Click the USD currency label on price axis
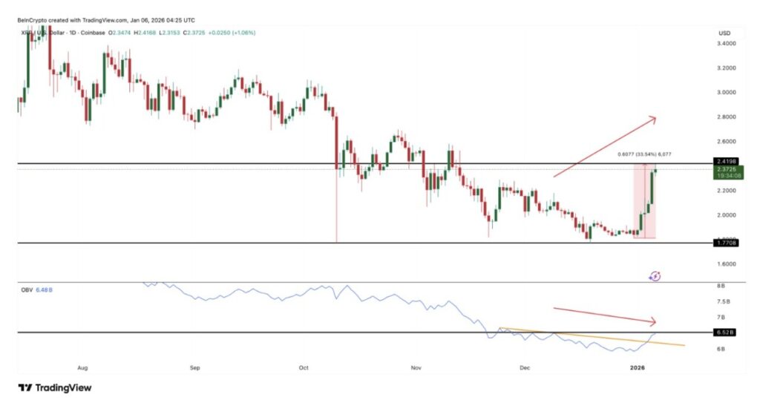This screenshot has width=760, height=403. click(724, 34)
